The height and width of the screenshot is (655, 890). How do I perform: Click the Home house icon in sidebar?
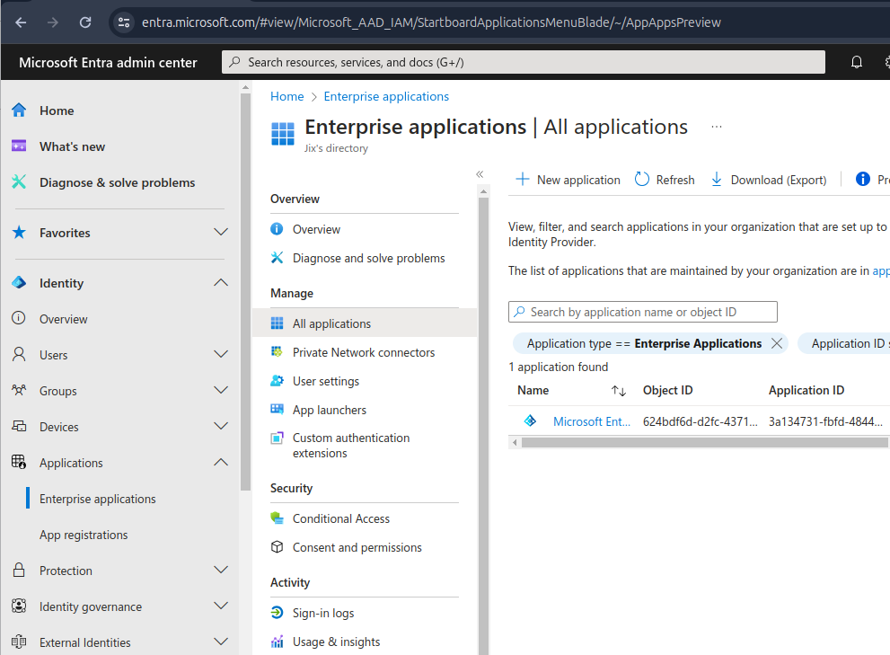(x=19, y=111)
